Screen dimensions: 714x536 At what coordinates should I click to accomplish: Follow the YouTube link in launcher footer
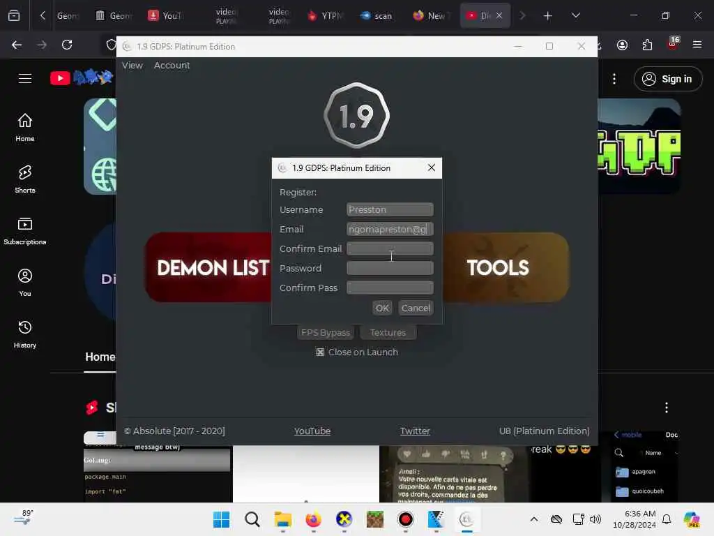click(312, 431)
